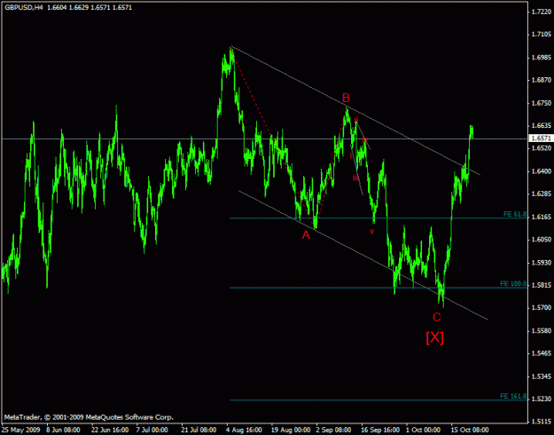Select the small red wave label v
Screen dimensions: 554x435
click(x=371, y=232)
